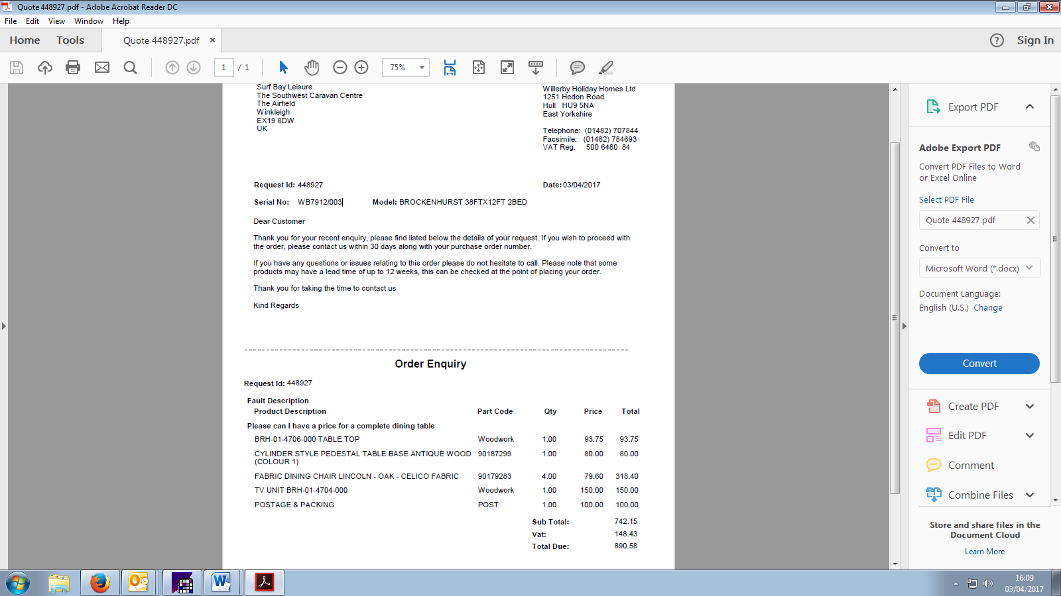Screen dimensions: 1061x596
Task: Click the volume speaker tray icon
Action: pos(988,583)
